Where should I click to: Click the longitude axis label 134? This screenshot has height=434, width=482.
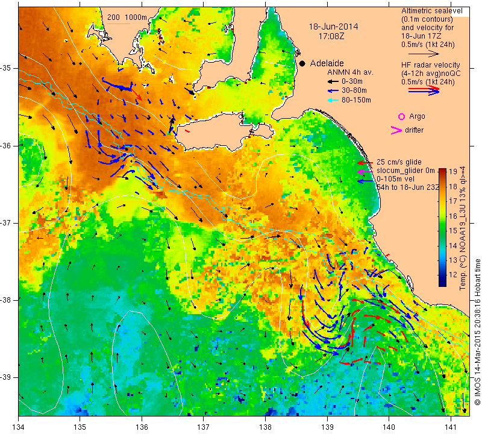click(x=19, y=427)
